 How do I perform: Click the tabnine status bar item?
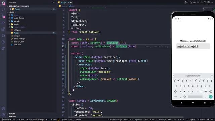[77, 120]
